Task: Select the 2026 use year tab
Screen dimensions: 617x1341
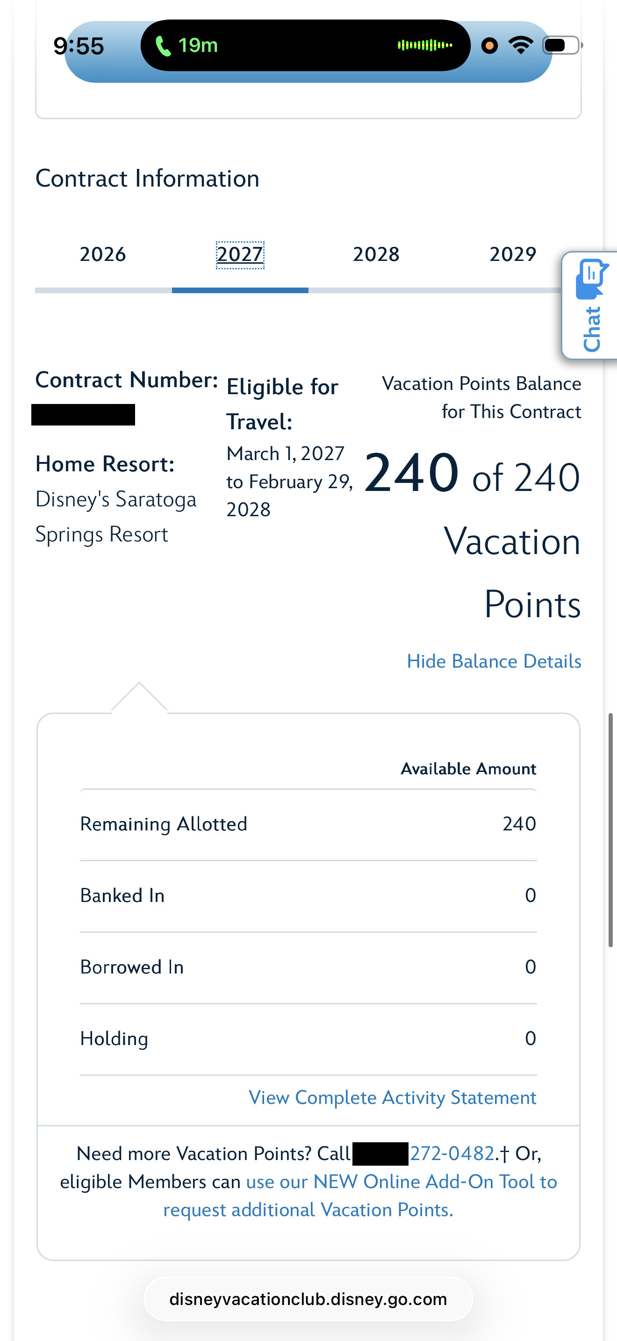Action: pyautogui.click(x=103, y=254)
